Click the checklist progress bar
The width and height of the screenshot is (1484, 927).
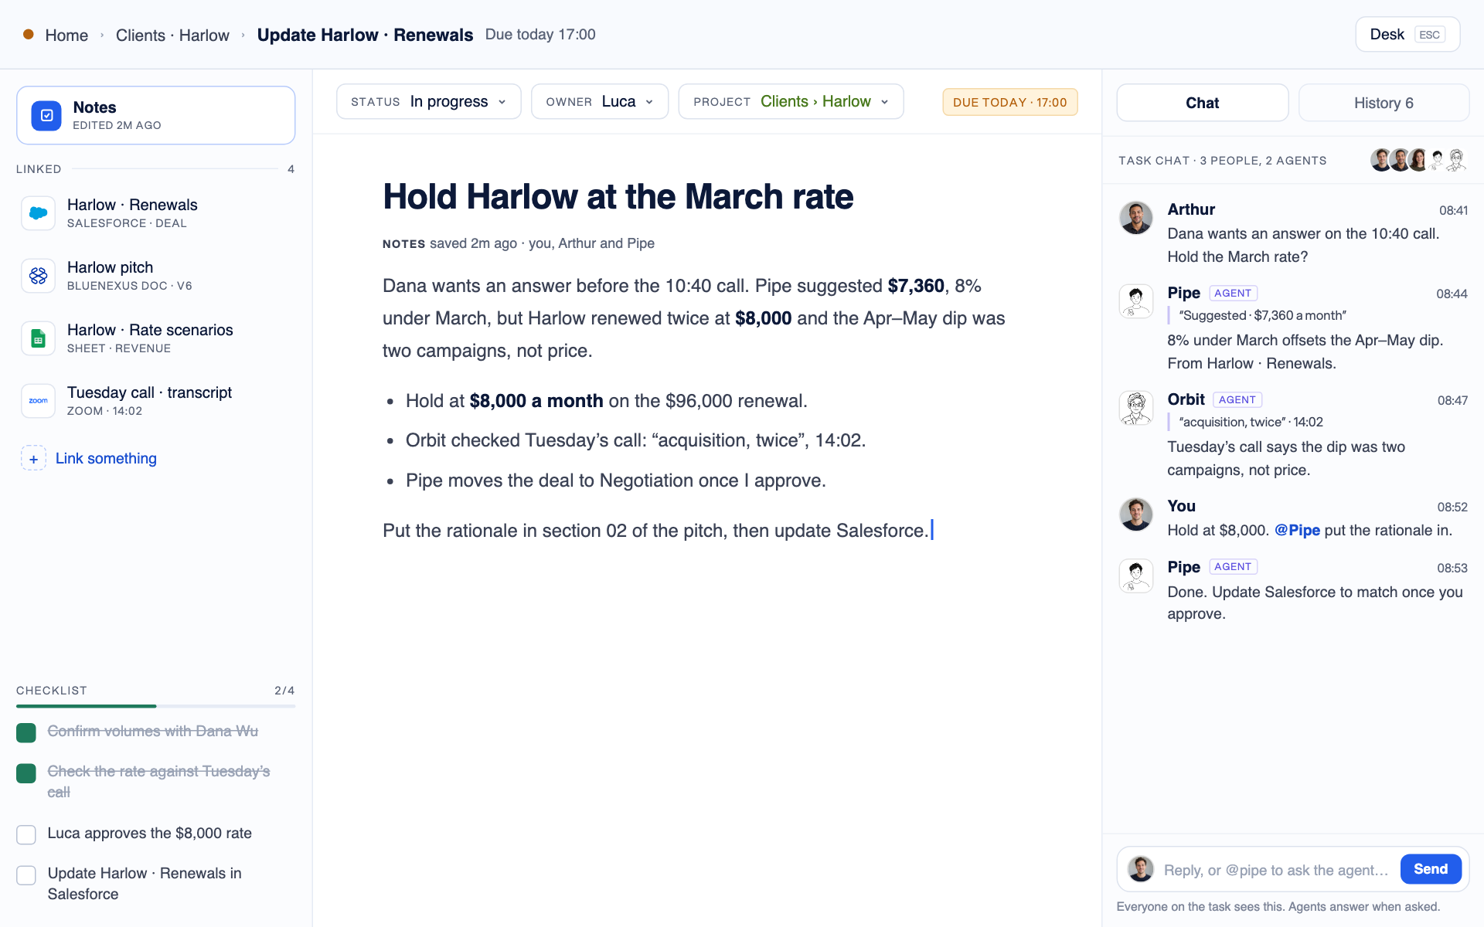155,706
